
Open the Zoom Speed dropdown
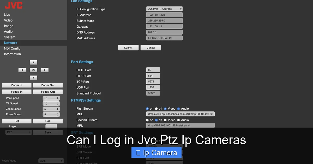[51, 109]
